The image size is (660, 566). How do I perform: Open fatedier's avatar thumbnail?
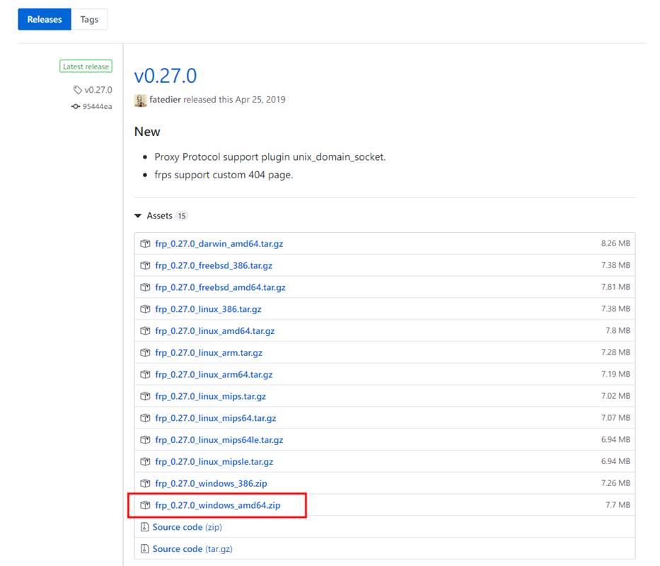point(141,100)
